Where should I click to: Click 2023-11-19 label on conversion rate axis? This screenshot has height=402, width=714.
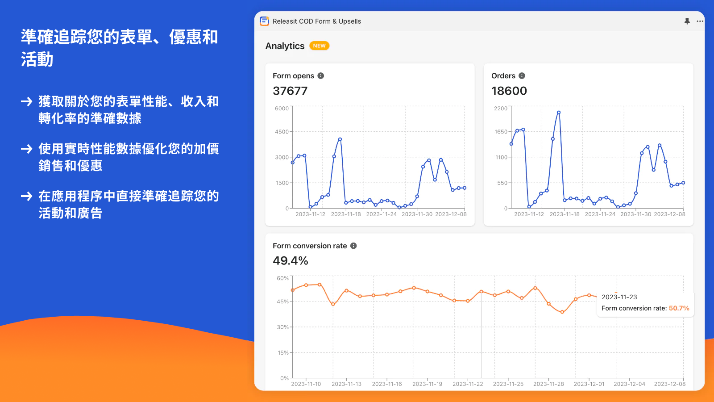click(428, 384)
